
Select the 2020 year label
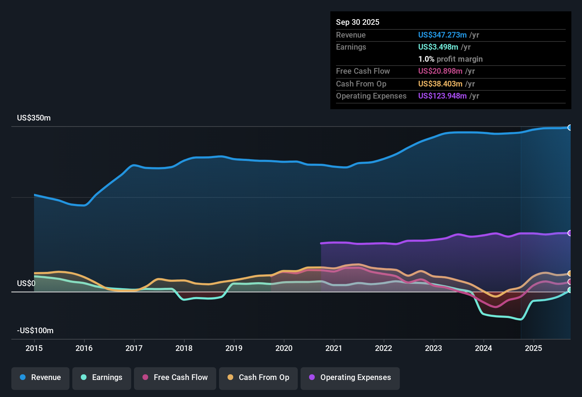click(x=284, y=348)
